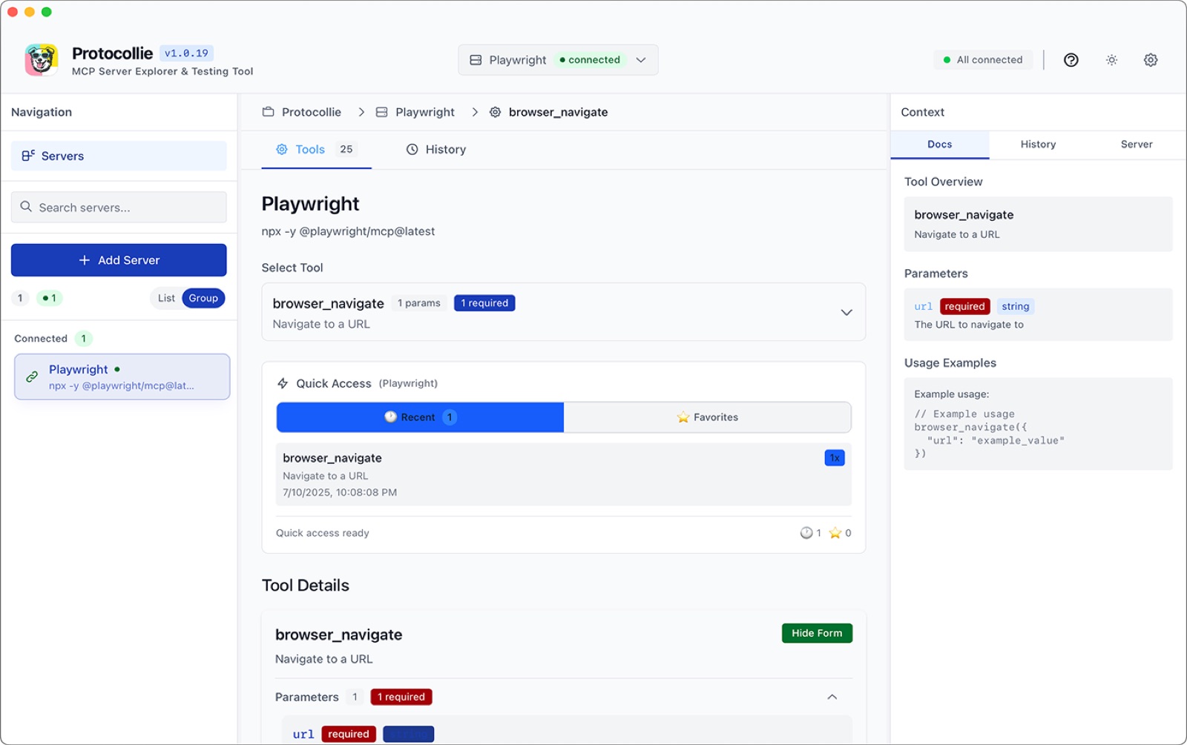
Task: Switch server view to List
Action: pyautogui.click(x=166, y=298)
